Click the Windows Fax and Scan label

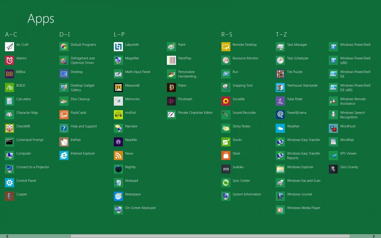304,181
